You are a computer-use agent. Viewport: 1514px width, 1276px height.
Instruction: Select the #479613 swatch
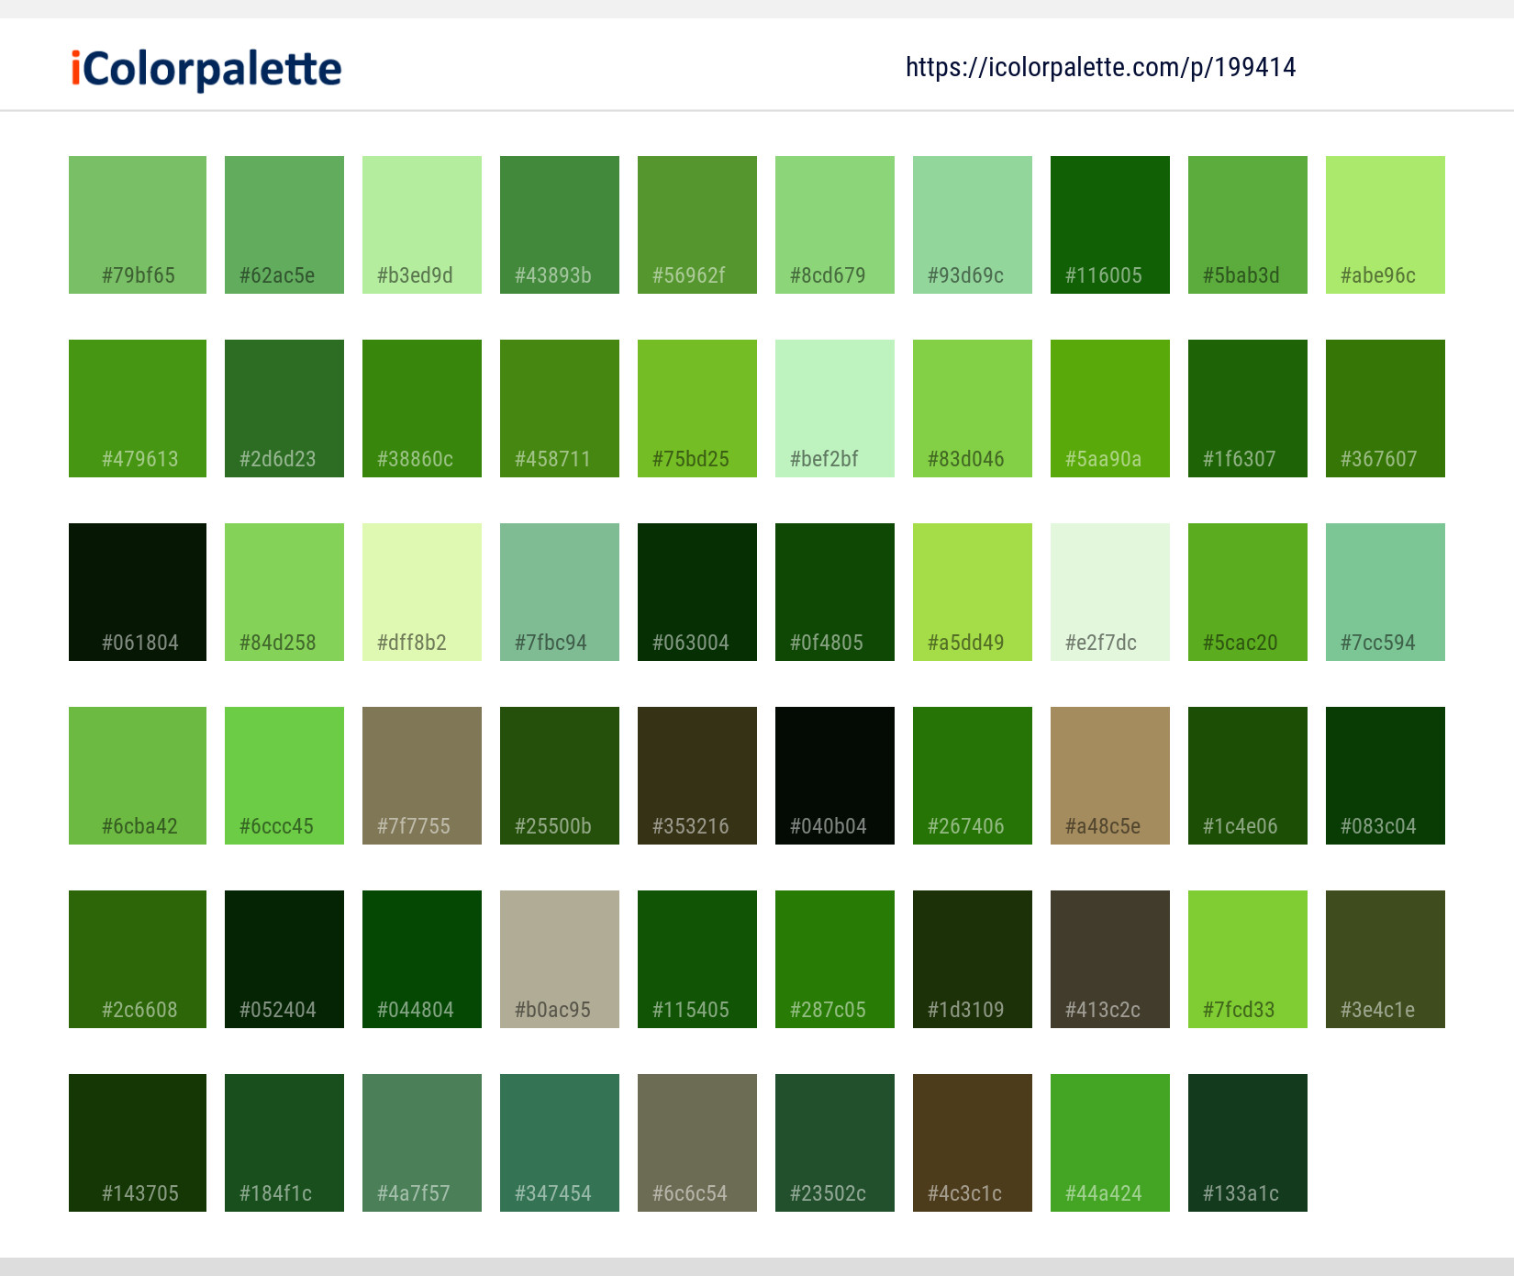click(138, 409)
